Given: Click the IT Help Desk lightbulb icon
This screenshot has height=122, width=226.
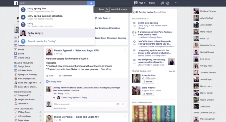Looking at the screenshot, I should [16, 112].
